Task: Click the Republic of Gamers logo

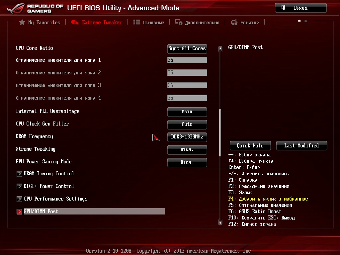Action: tap(35, 8)
